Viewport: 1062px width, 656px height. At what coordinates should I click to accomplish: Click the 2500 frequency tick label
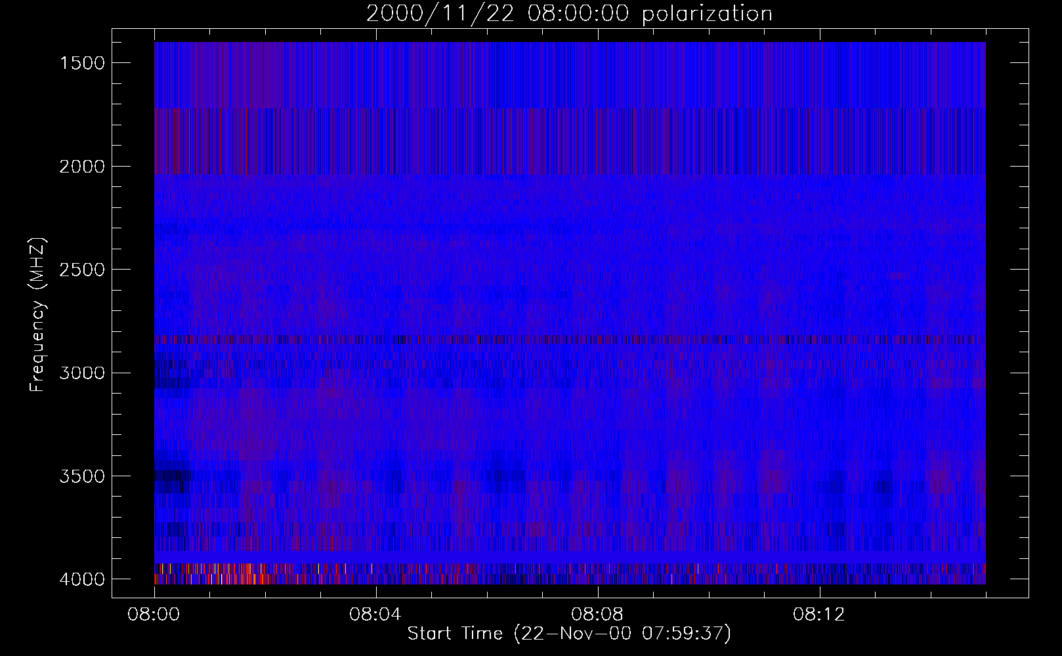[82, 270]
